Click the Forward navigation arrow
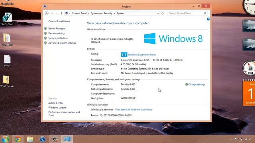 52,13
